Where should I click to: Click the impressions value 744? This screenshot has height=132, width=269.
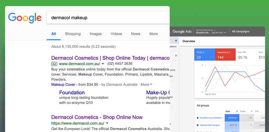point(220,57)
